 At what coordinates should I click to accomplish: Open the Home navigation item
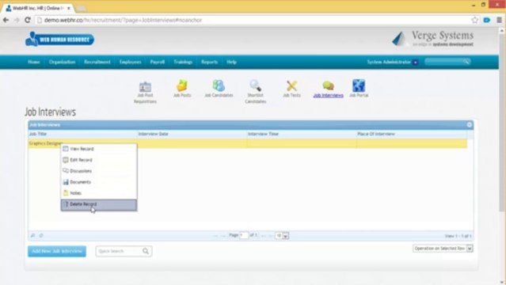pyautogui.click(x=34, y=62)
